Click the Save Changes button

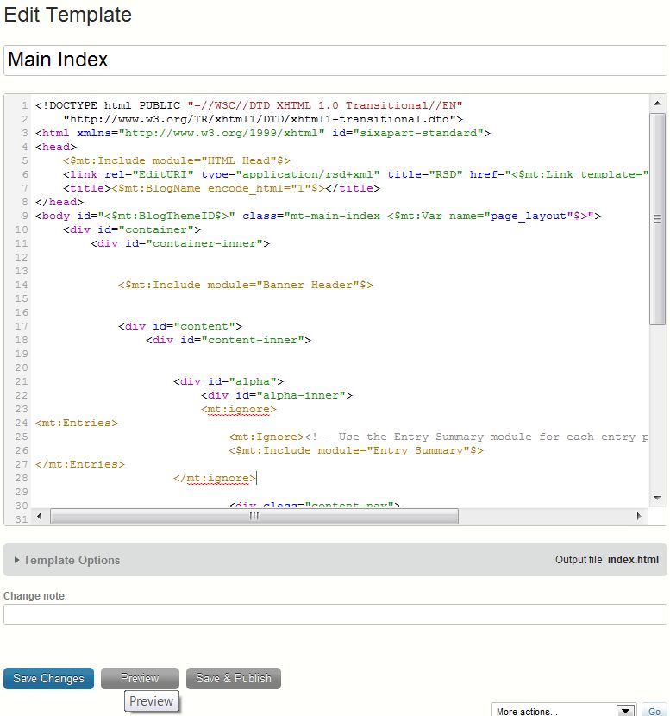pyautogui.click(x=48, y=678)
